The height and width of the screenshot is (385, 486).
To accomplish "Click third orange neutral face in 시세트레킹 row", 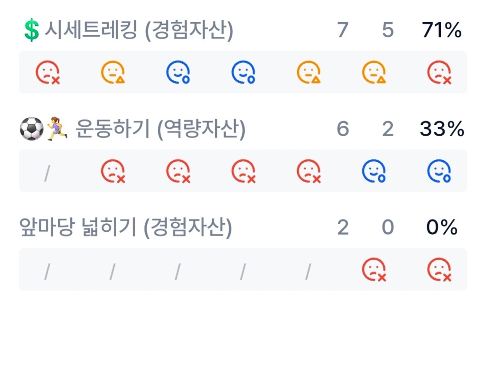I will [x=374, y=72].
